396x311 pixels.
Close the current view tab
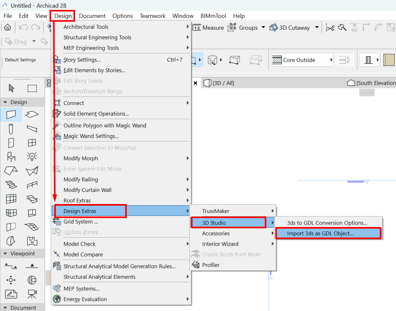click(x=195, y=83)
